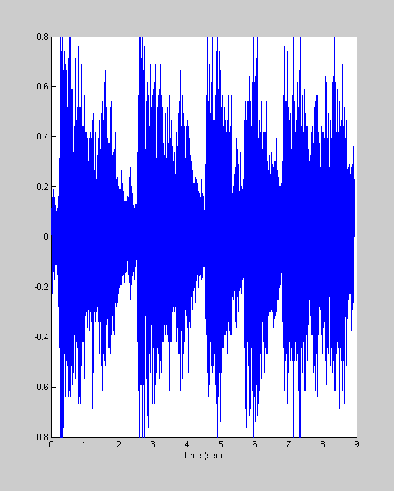
Task: Select the y-axis tick label 0.8
Action: (x=42, y=37)
